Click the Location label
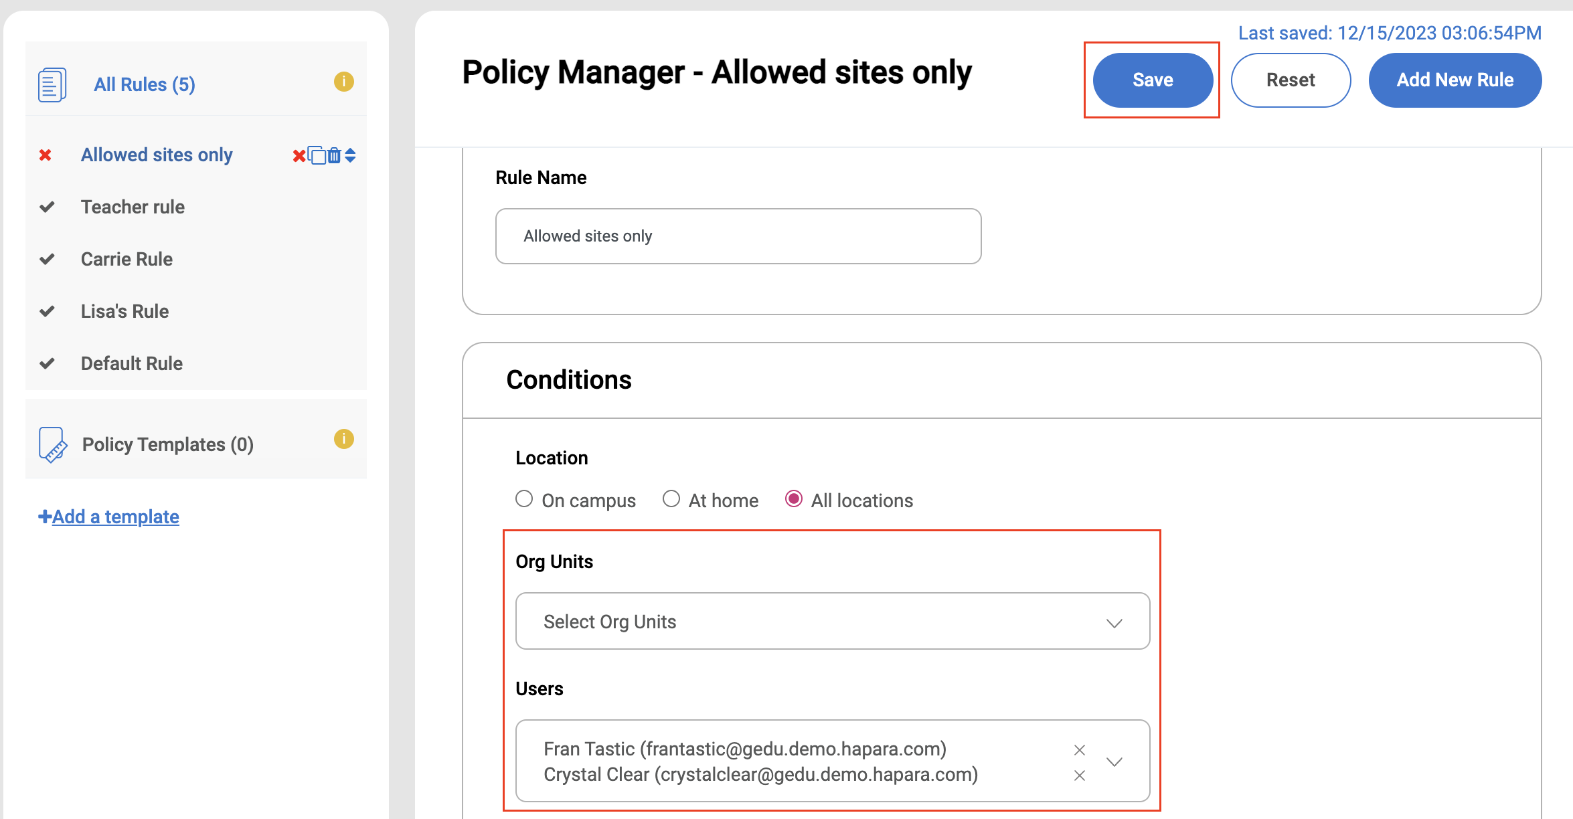Viewport: 1573px width, 819px height. [x=552, y=458]
